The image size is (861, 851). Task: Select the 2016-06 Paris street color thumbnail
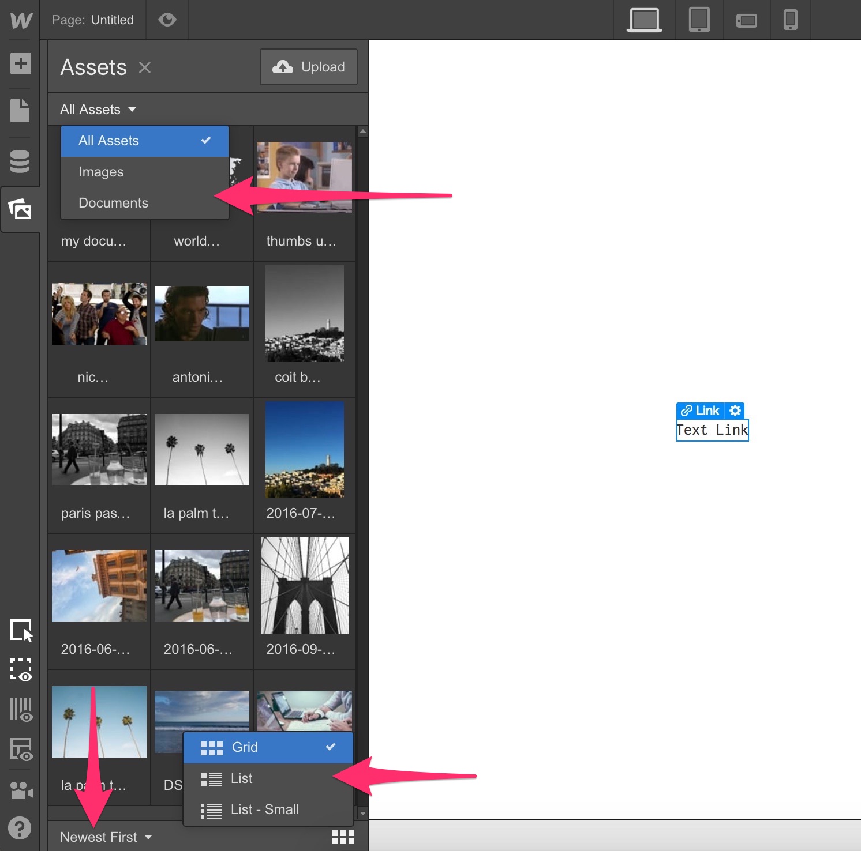pyautogui.click(x=202, y=586)
